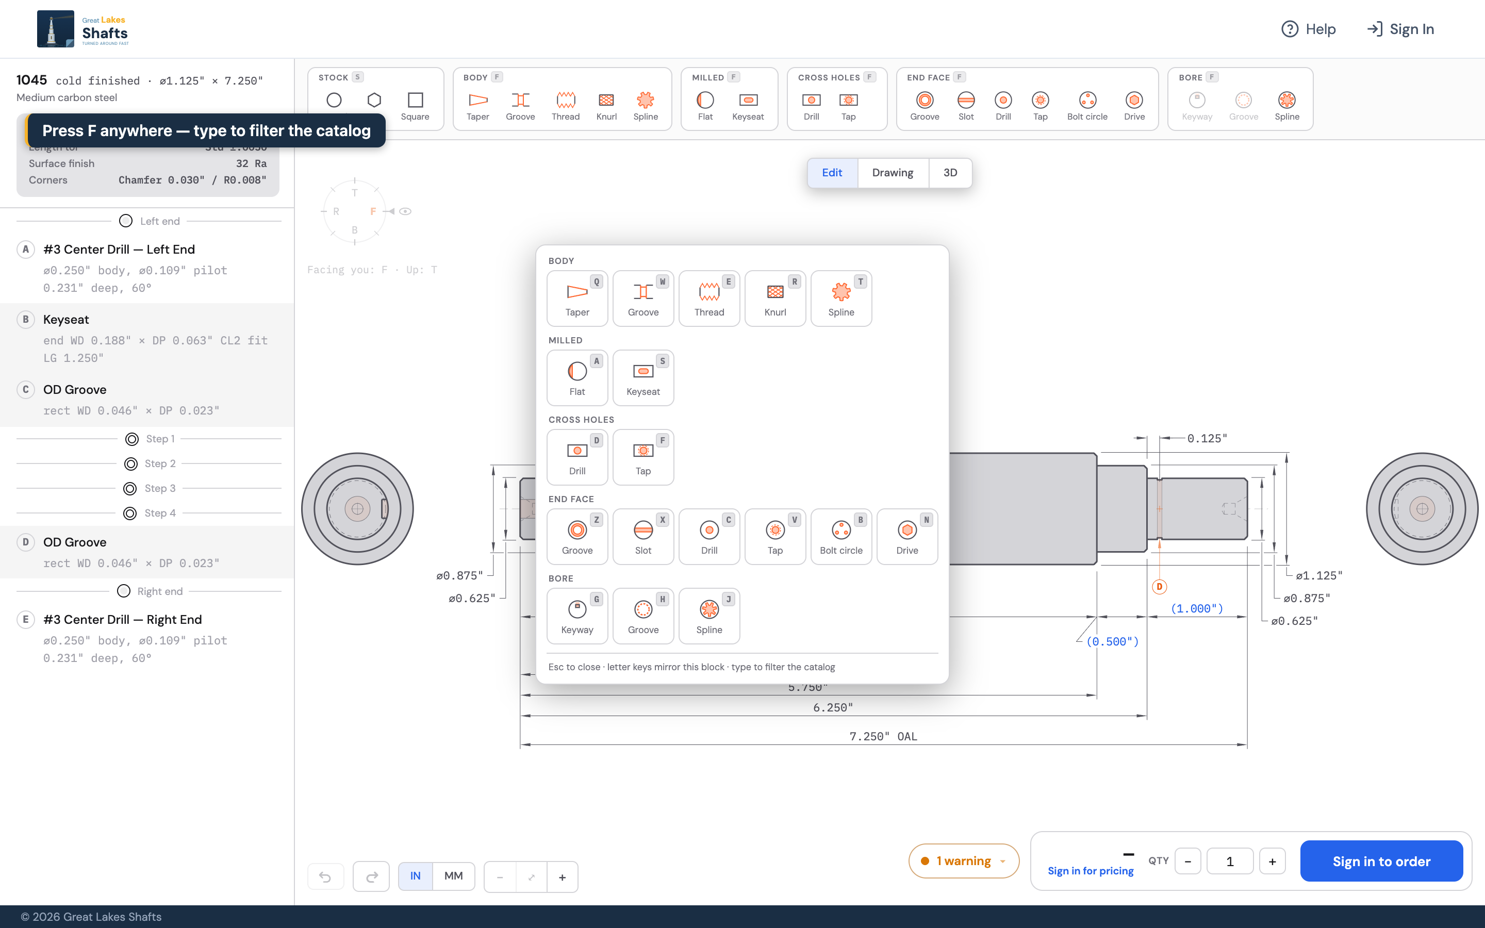Screen dimensions: 1485x928
Task: Pick Knurl in the popup catalog
Action: pyautogui.click(x=775, y=299)
